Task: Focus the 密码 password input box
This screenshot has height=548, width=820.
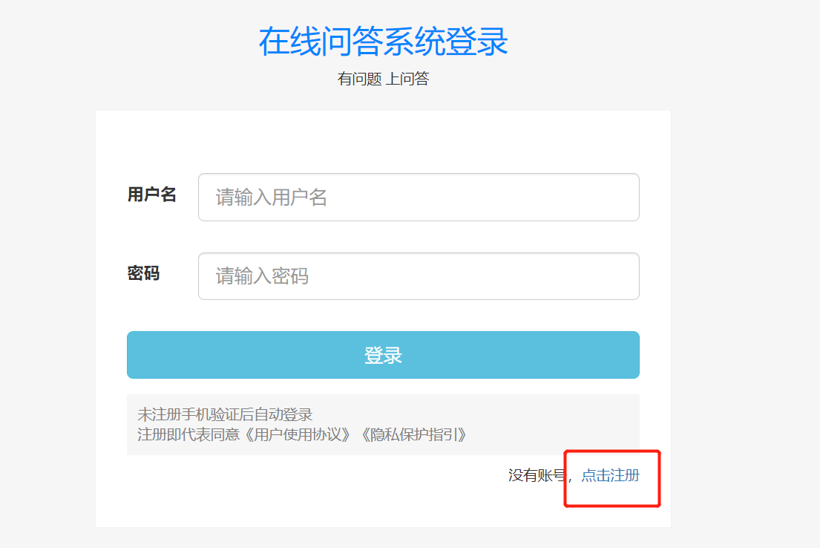Action: [x=419, y=276]
